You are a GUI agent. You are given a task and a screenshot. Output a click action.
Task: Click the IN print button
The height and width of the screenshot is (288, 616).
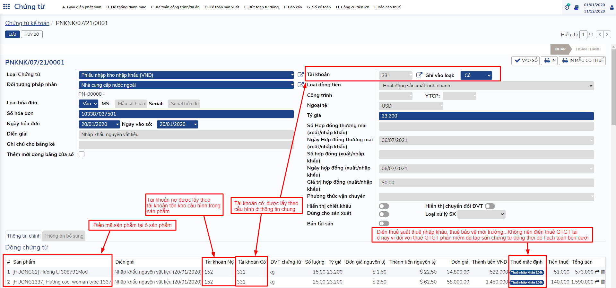[550, 60]
